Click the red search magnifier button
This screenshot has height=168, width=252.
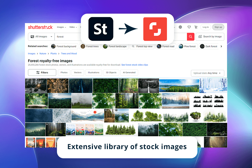click(x=191, y=36)
